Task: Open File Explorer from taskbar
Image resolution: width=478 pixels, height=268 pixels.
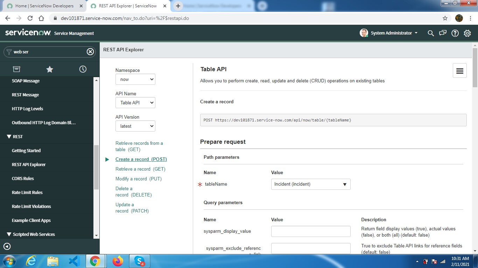Action: pyautogui.click(x=53, y=261)
